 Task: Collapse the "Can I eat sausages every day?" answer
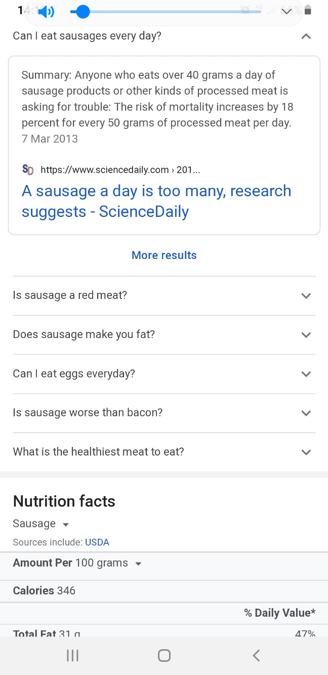306,36
